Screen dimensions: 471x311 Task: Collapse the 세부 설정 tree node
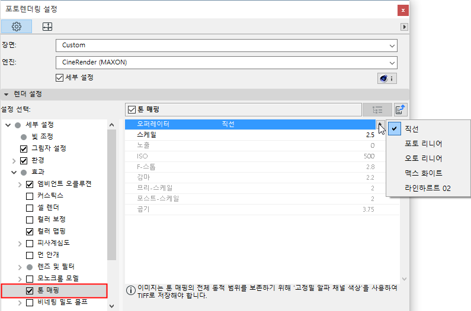coord(8,125)
